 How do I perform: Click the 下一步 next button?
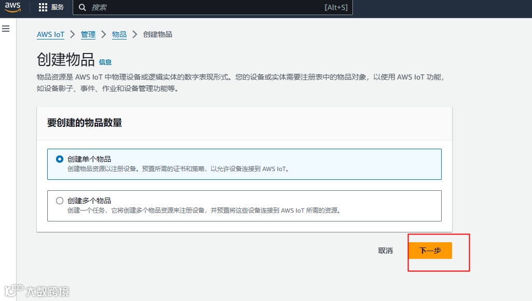click(430, 251)
